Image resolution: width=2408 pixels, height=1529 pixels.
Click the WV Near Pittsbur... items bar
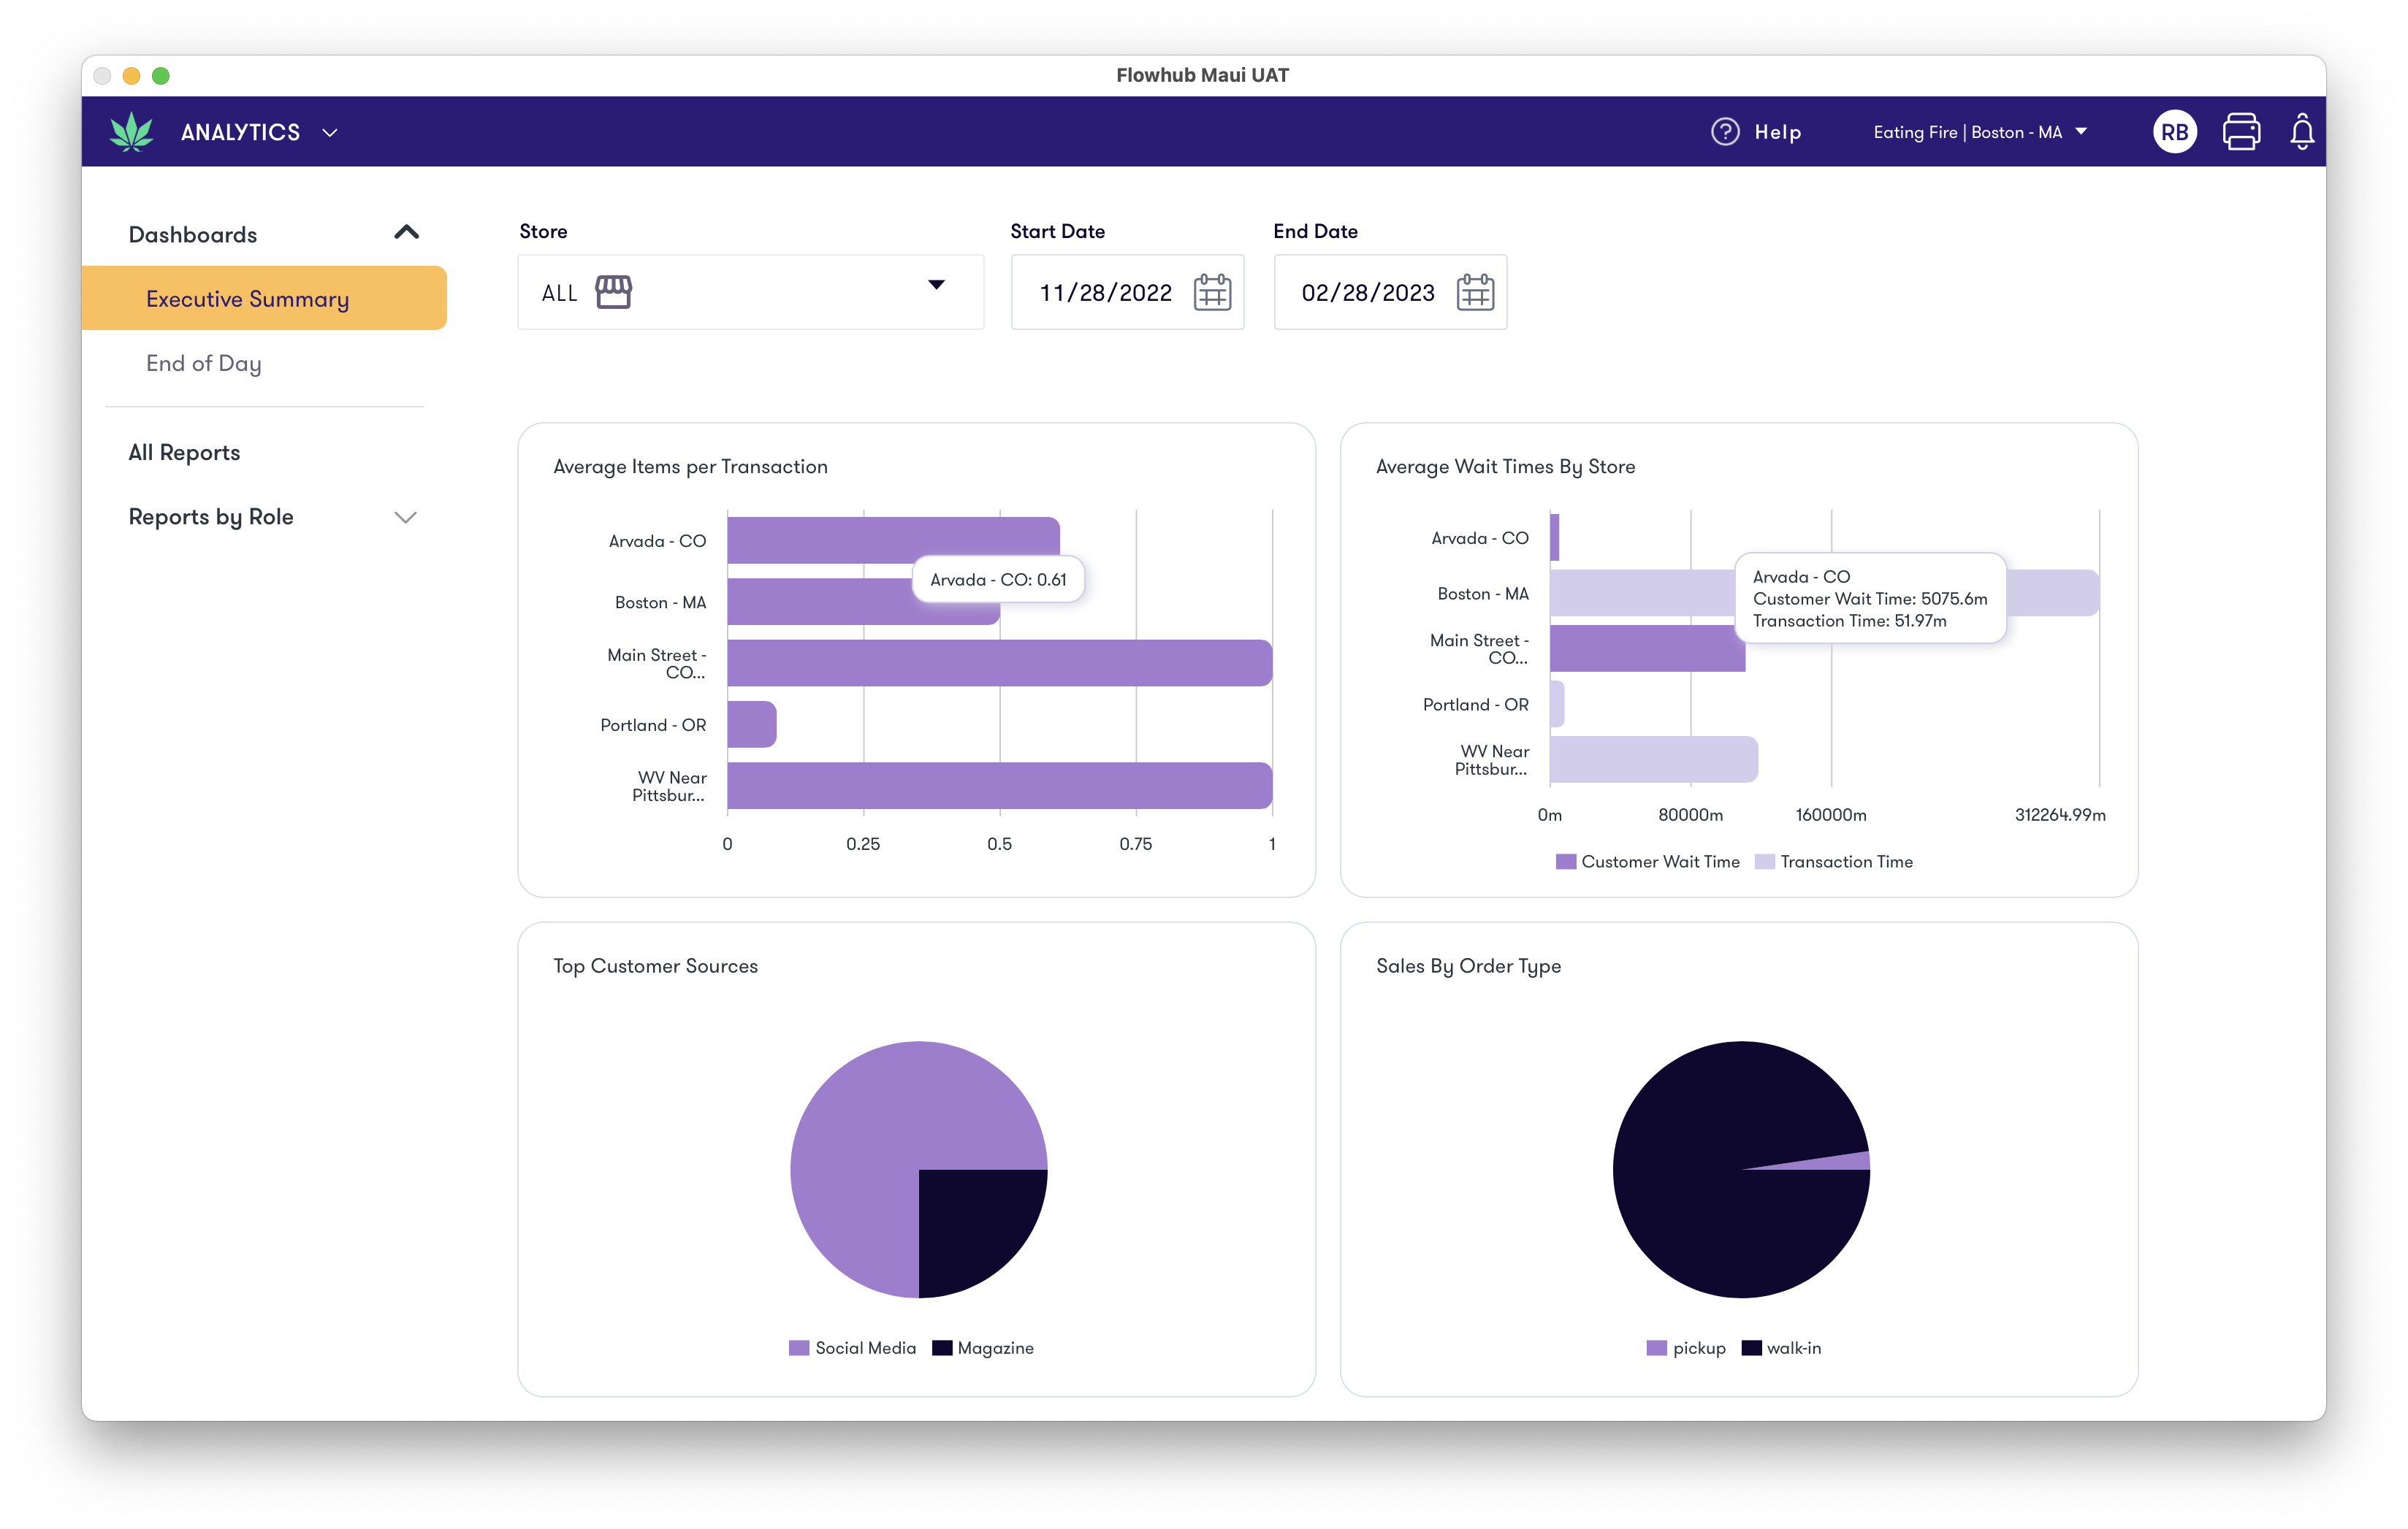pyautogui.click(x=1000, y=786)
